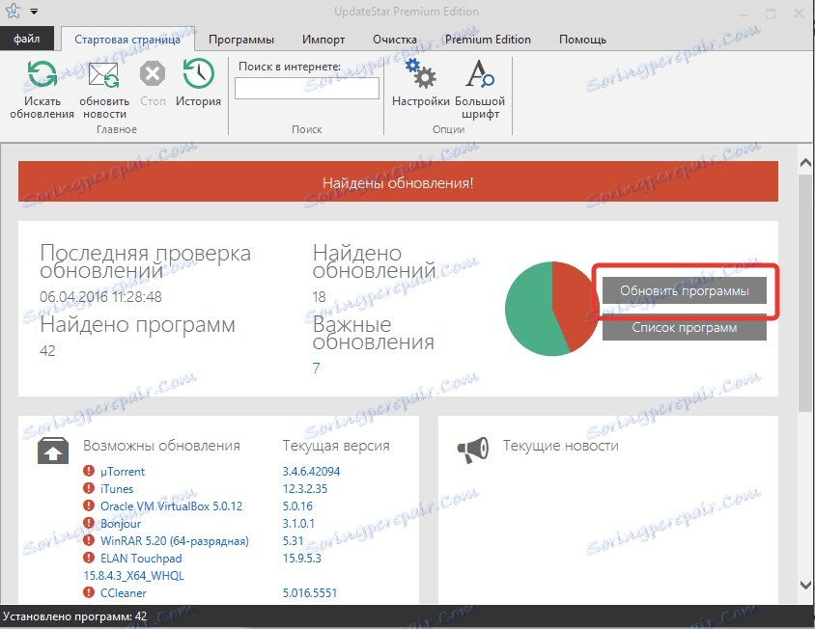Click the possible updates box icon
815x629 pixels.
[53, 451]
